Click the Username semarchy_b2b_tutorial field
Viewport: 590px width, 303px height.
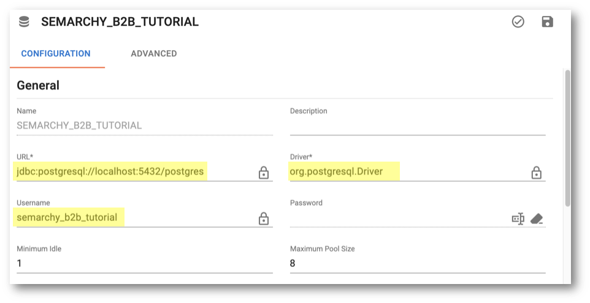[136, 218]
